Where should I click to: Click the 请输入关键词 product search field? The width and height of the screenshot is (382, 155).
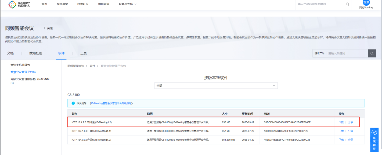[x=347, y=53]
